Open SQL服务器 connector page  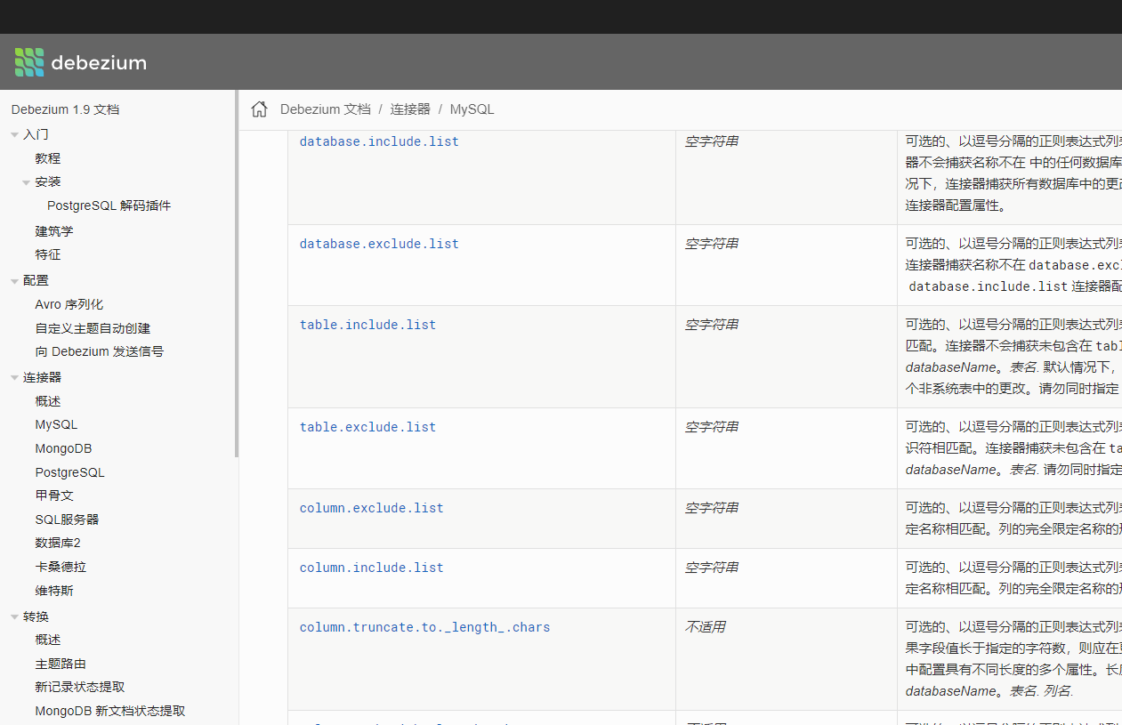[68, 520]
